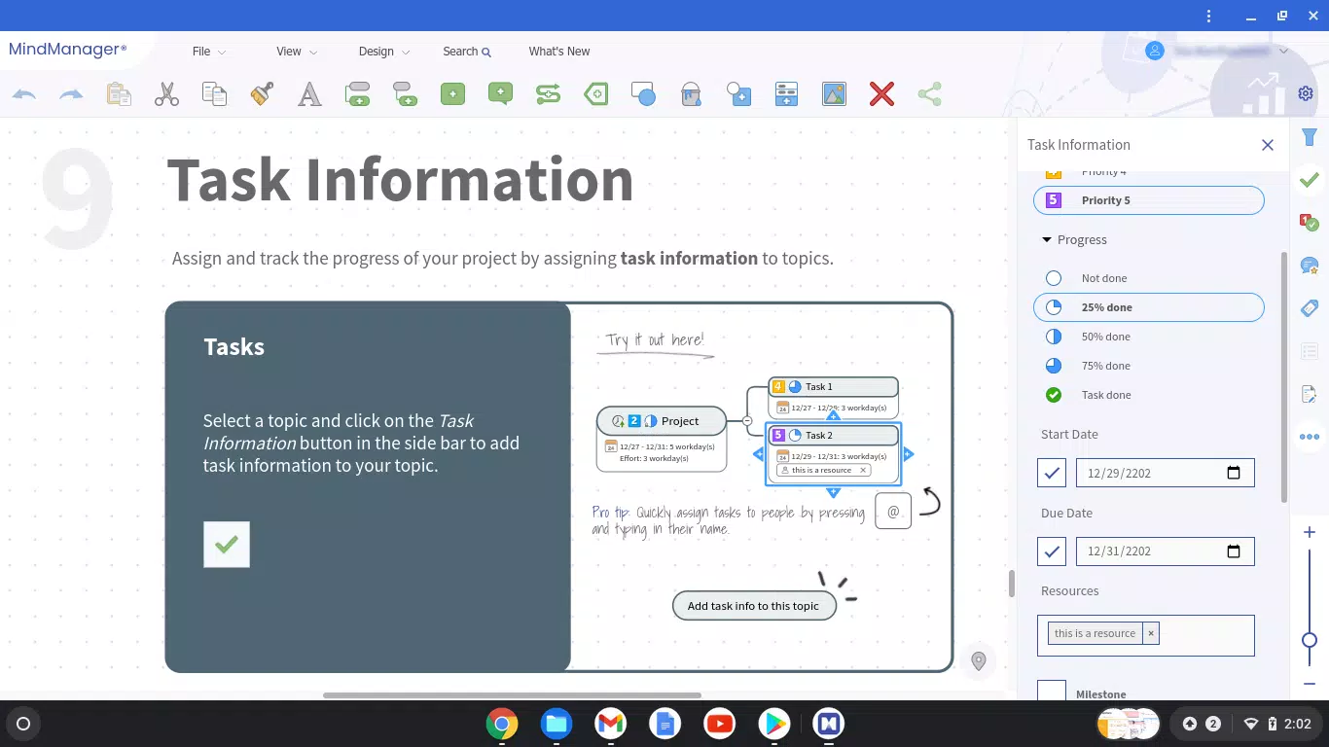This screenshot has height=747, width=1329.
Task: Open settings gear icon at top right
Action: 1306,93
